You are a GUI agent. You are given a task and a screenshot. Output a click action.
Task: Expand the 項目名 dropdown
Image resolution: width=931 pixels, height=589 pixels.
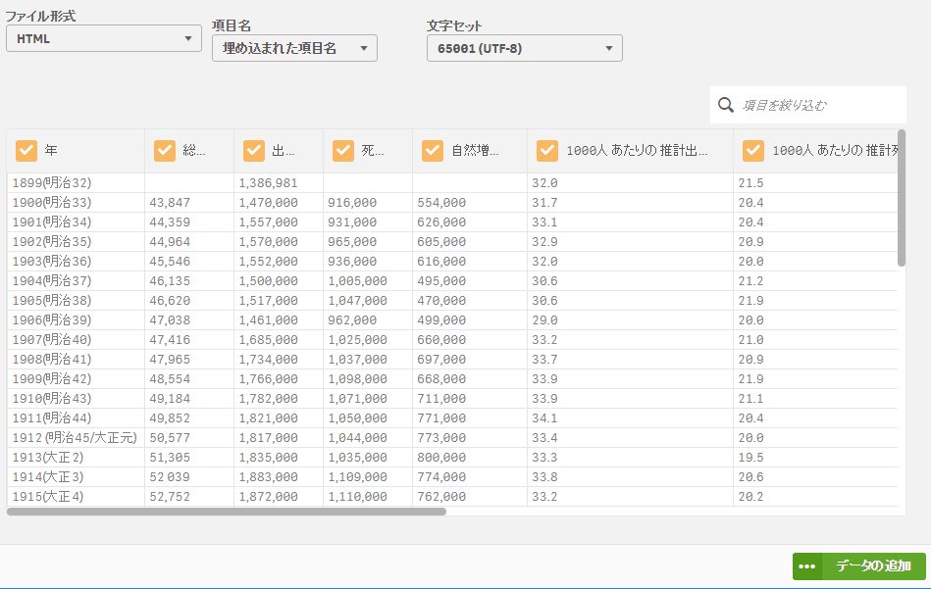click(294, 48)
